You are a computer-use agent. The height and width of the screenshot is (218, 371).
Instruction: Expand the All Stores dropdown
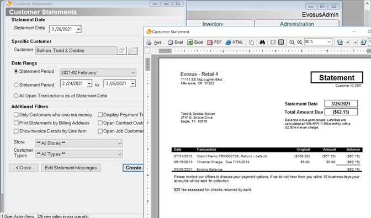pos(79,143)
